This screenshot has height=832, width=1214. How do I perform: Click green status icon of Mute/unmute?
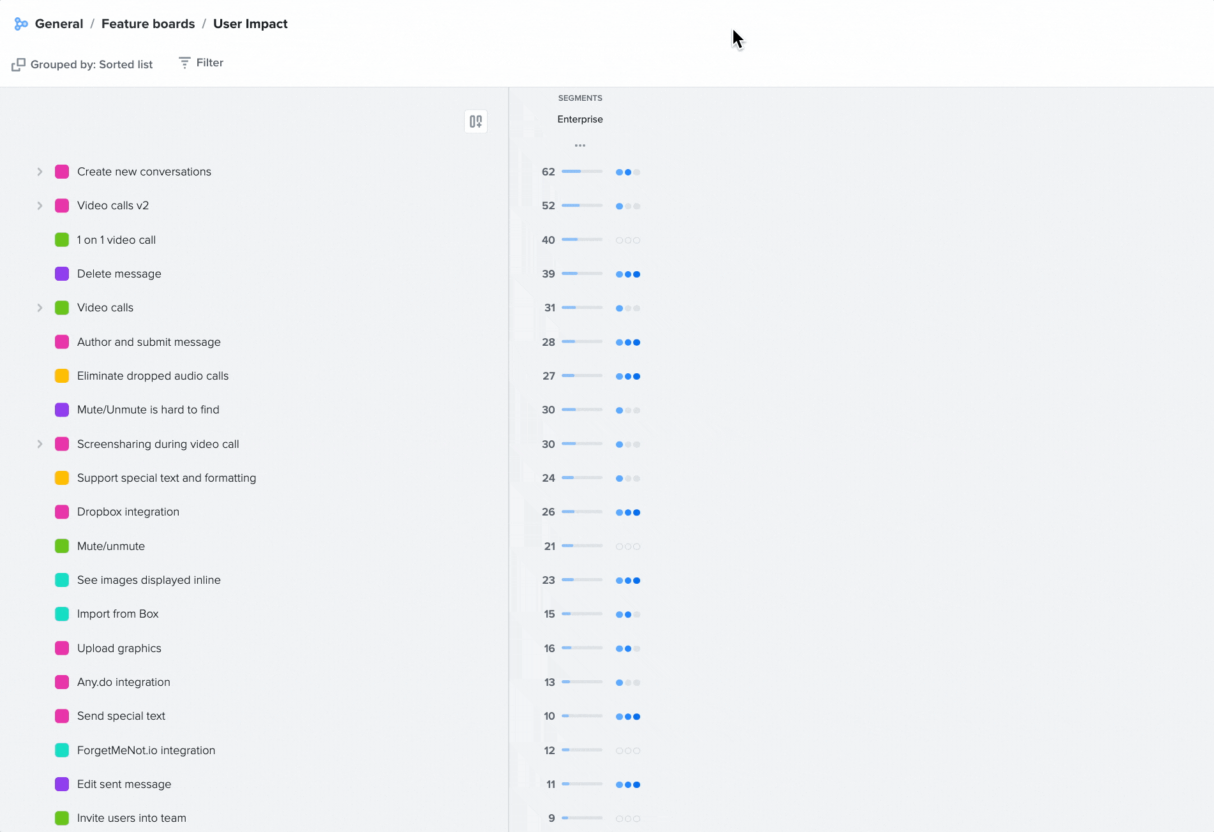[x=62, y=546]
